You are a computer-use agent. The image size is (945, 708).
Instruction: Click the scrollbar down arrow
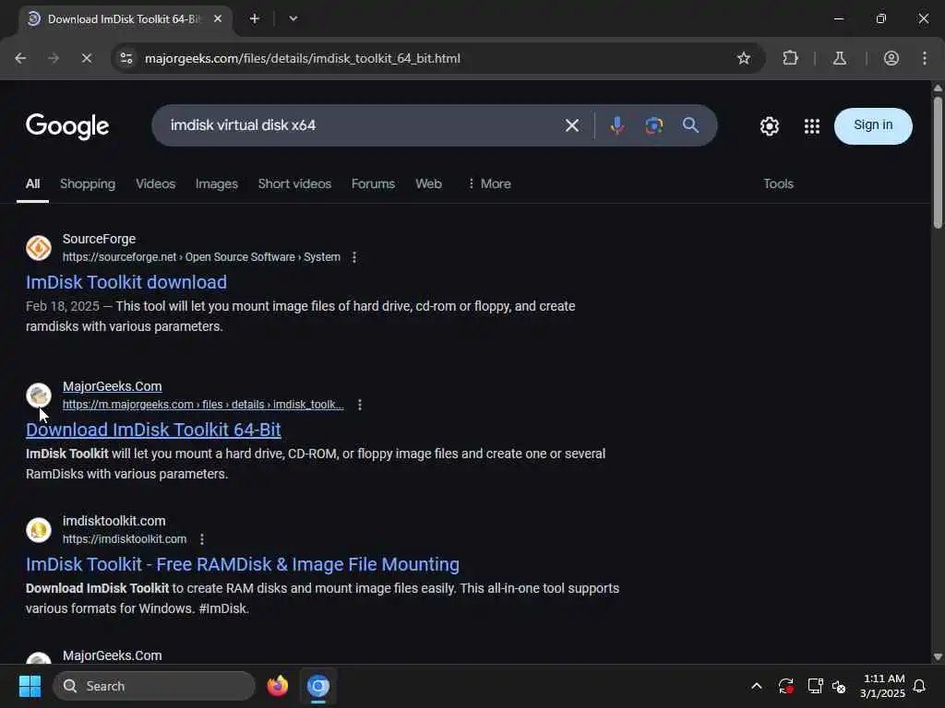(x=938, y=656)
